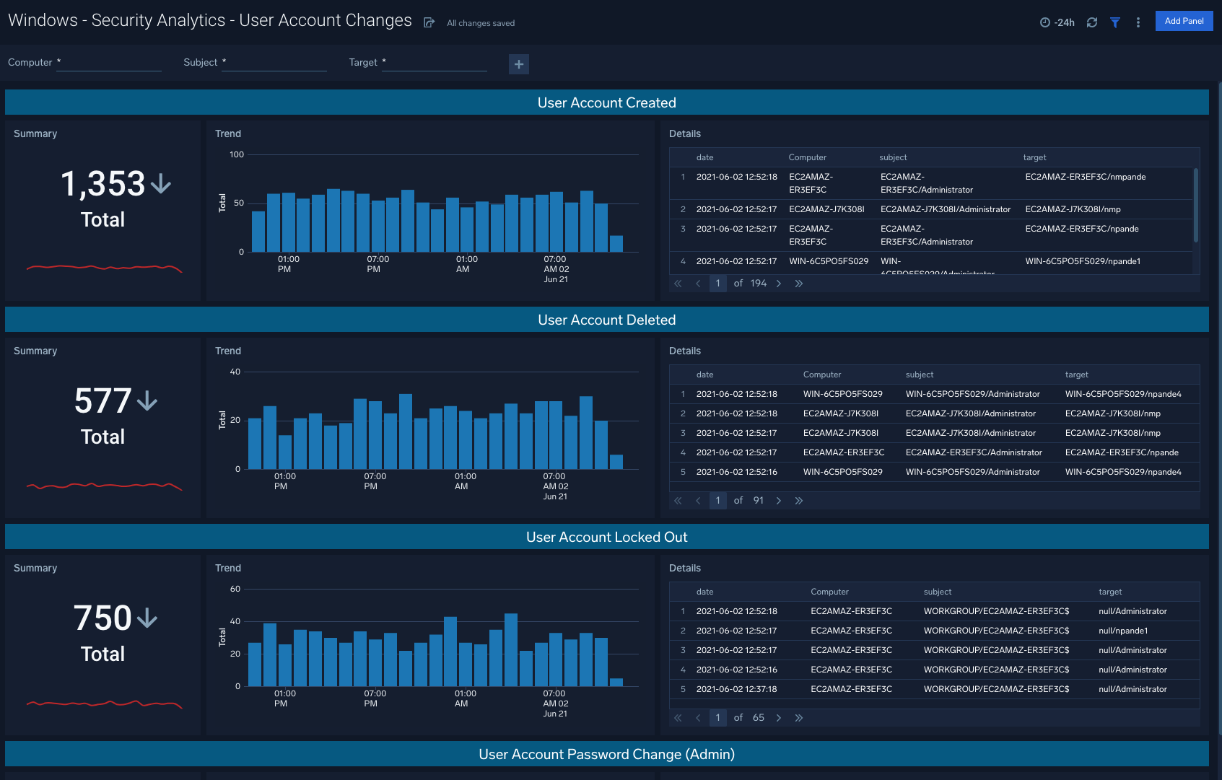The image size is (1222, 780).
Task: Select row 5 in User Account Deleted table
Action: pos(931,471)
